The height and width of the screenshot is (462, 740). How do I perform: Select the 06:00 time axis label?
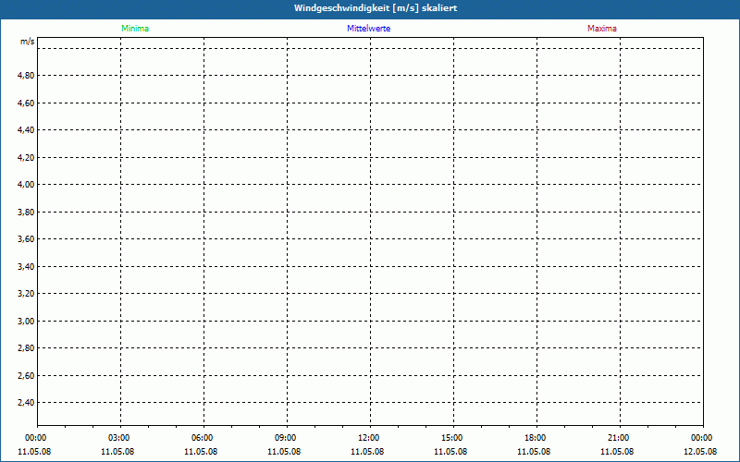pyautogui.click(x=203, y=438)
